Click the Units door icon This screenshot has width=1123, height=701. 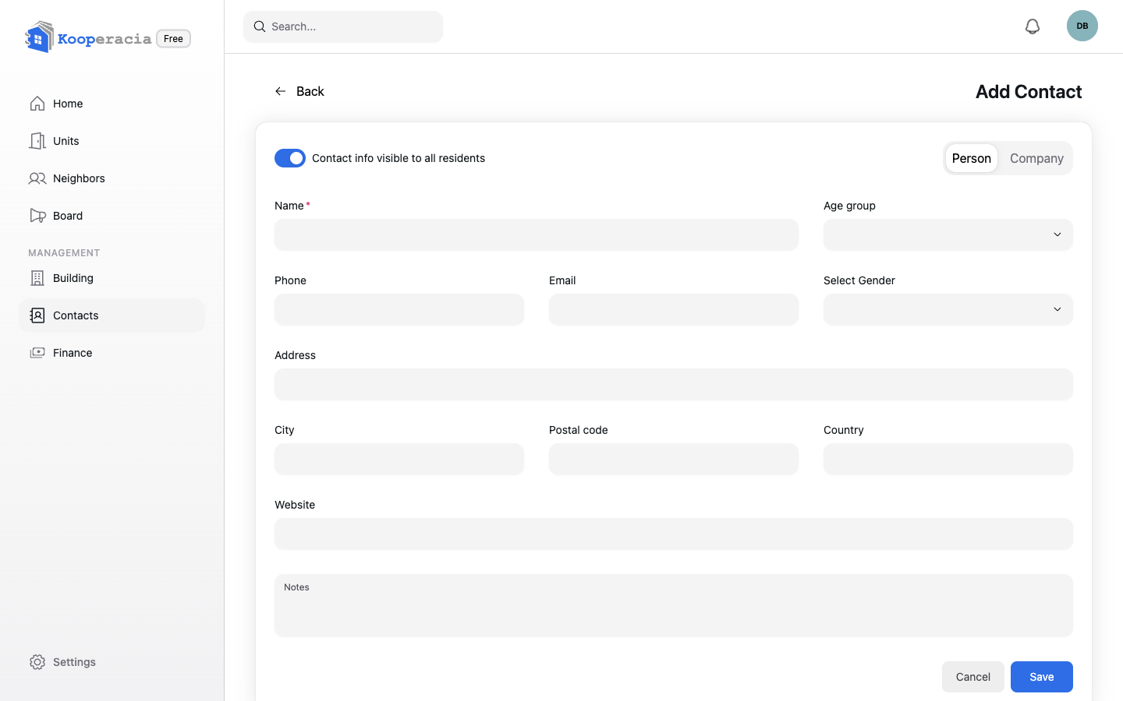point(37,141)
